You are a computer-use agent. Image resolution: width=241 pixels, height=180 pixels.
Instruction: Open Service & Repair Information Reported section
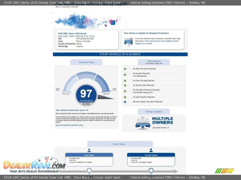[x=148, y=102]
